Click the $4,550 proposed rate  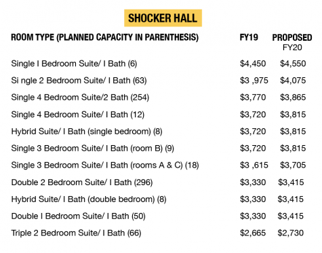click(293, 64)
